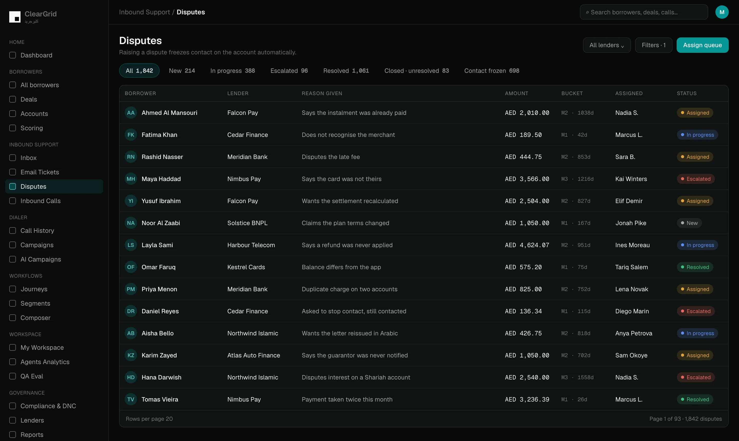Click the STATUS column header
Image resolution: width=739 pixels, height=441 pixels.
click(x=687, y=93)
